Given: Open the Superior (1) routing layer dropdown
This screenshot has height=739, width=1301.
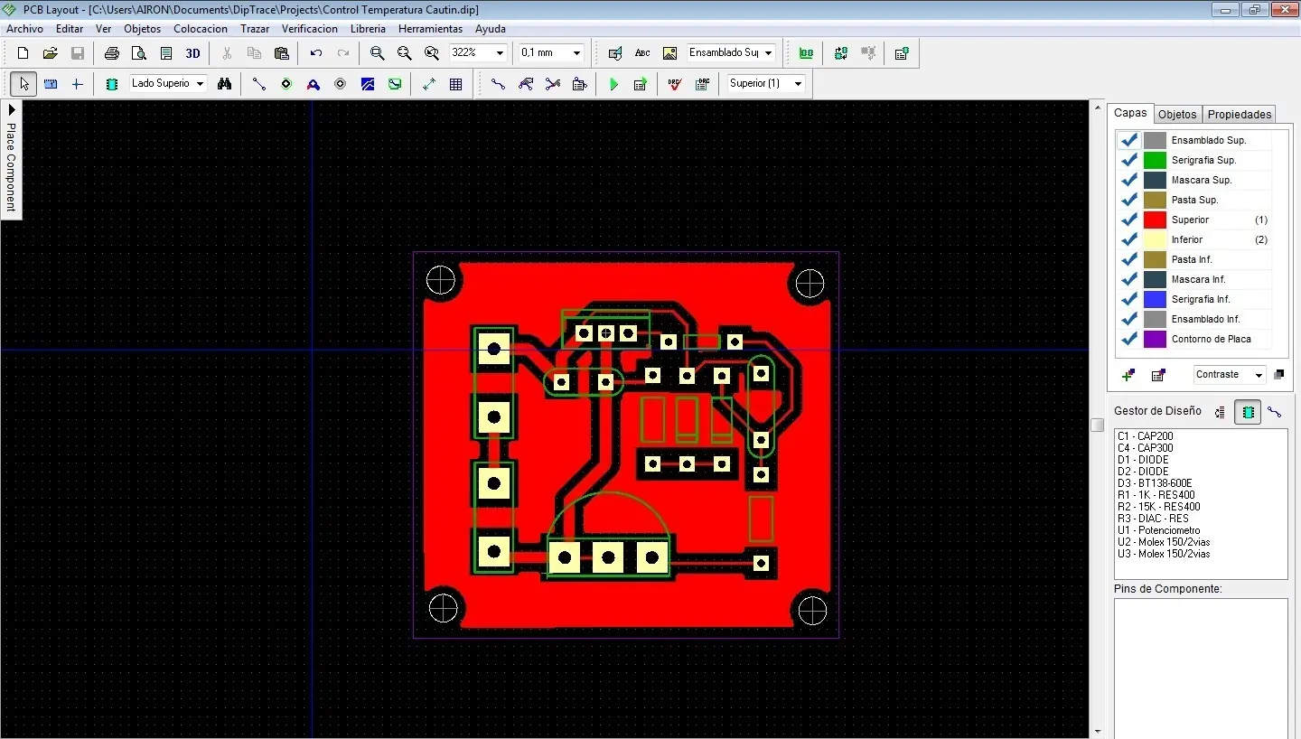Looking at the screenshot, I should (x=798, y=84).
